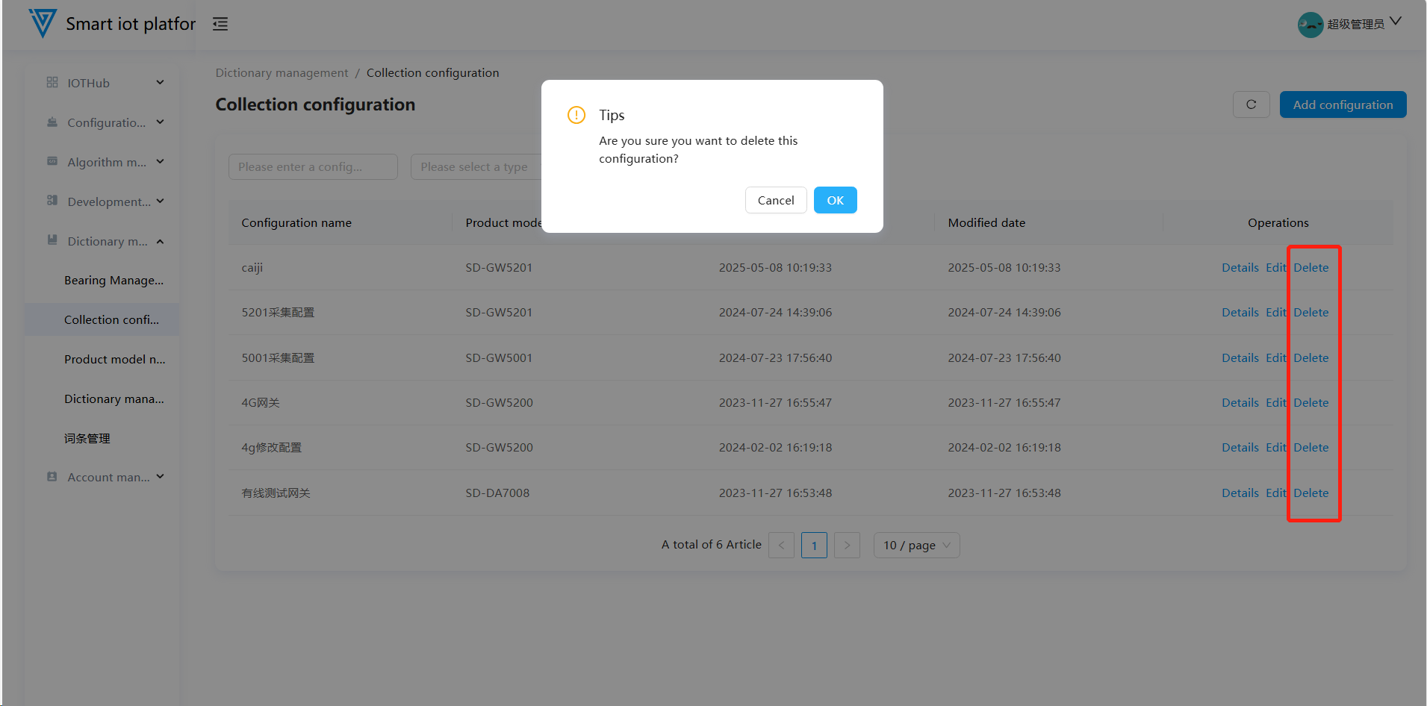The height and width of the screenshot is (706, 1427).
Task: Focus the configuration name search field
Action: (x=313, y=167)
